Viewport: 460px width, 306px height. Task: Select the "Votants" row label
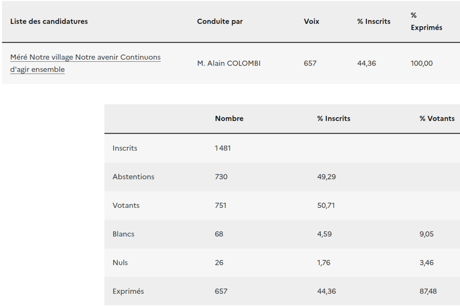point(126,206)
